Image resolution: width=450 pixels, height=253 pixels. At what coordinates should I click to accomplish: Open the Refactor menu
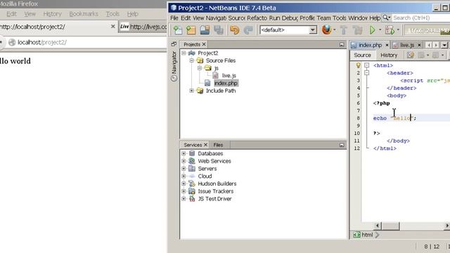click(257, 18)
